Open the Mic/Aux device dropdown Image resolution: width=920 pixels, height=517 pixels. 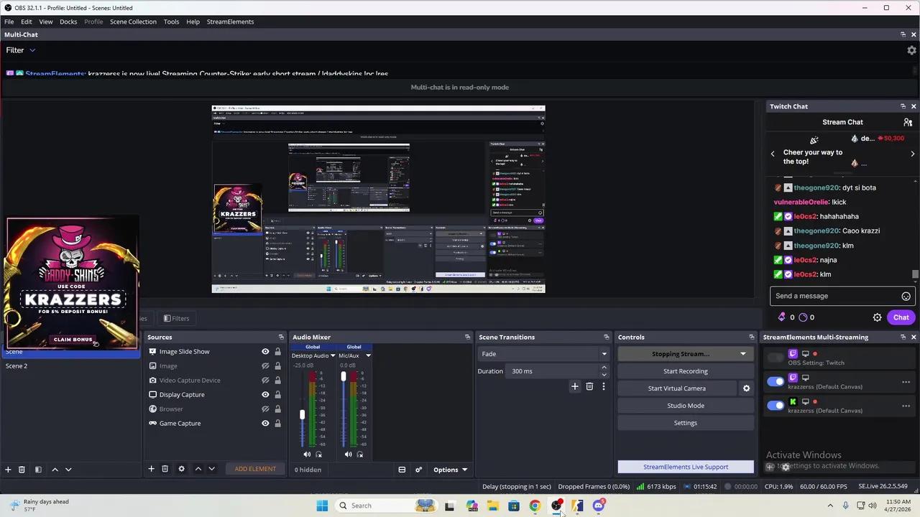(368, 355)
